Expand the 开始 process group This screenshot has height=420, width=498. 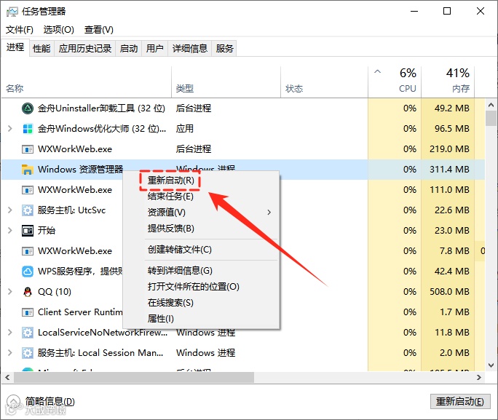coord(10,231)
